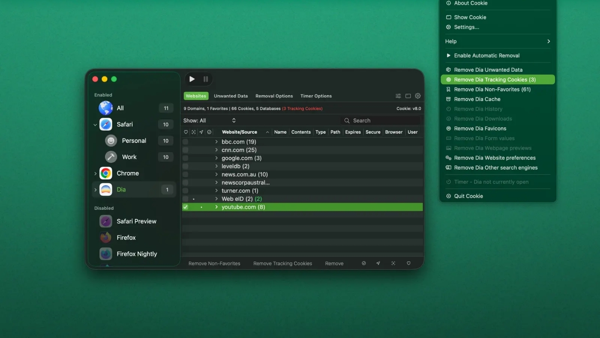This screenshot has width=600, height=338.
Task: Select the All browsers globe icon
Action: pos(106,108)
